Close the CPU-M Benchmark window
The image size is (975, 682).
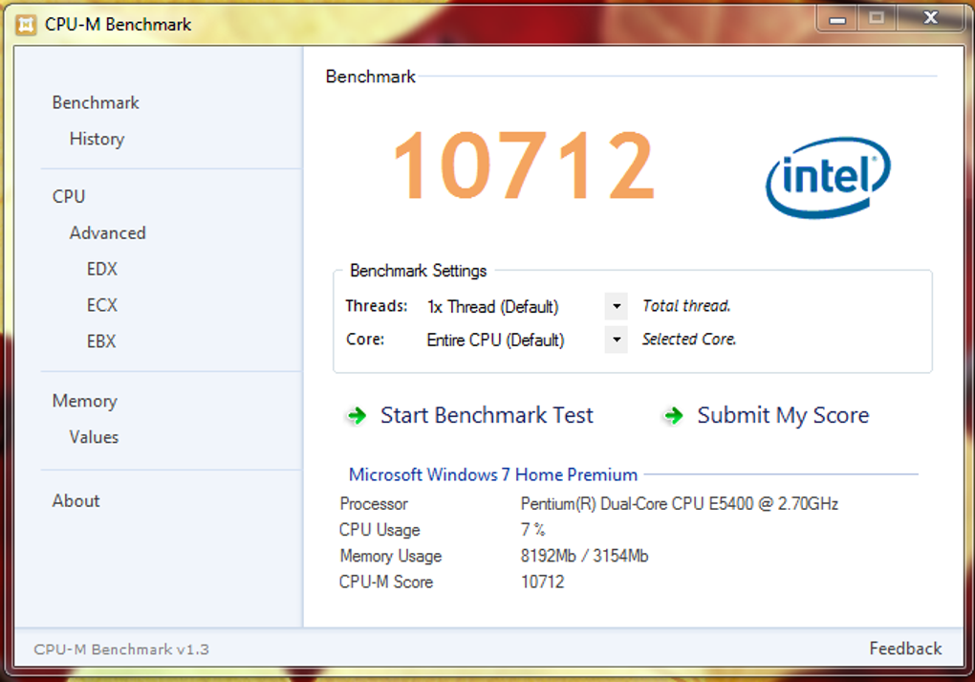tap(931, 18)
